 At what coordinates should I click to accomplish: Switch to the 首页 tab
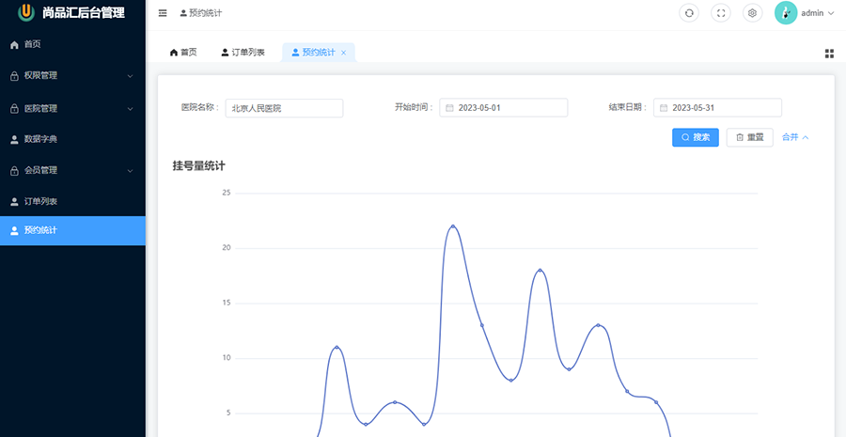pyautogui.click(x=183, y=53)
